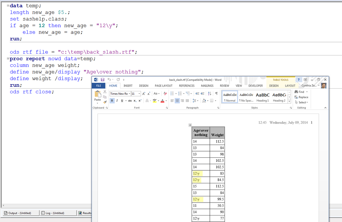Apply the Heading 1 style thumbnail

(263, 97)
